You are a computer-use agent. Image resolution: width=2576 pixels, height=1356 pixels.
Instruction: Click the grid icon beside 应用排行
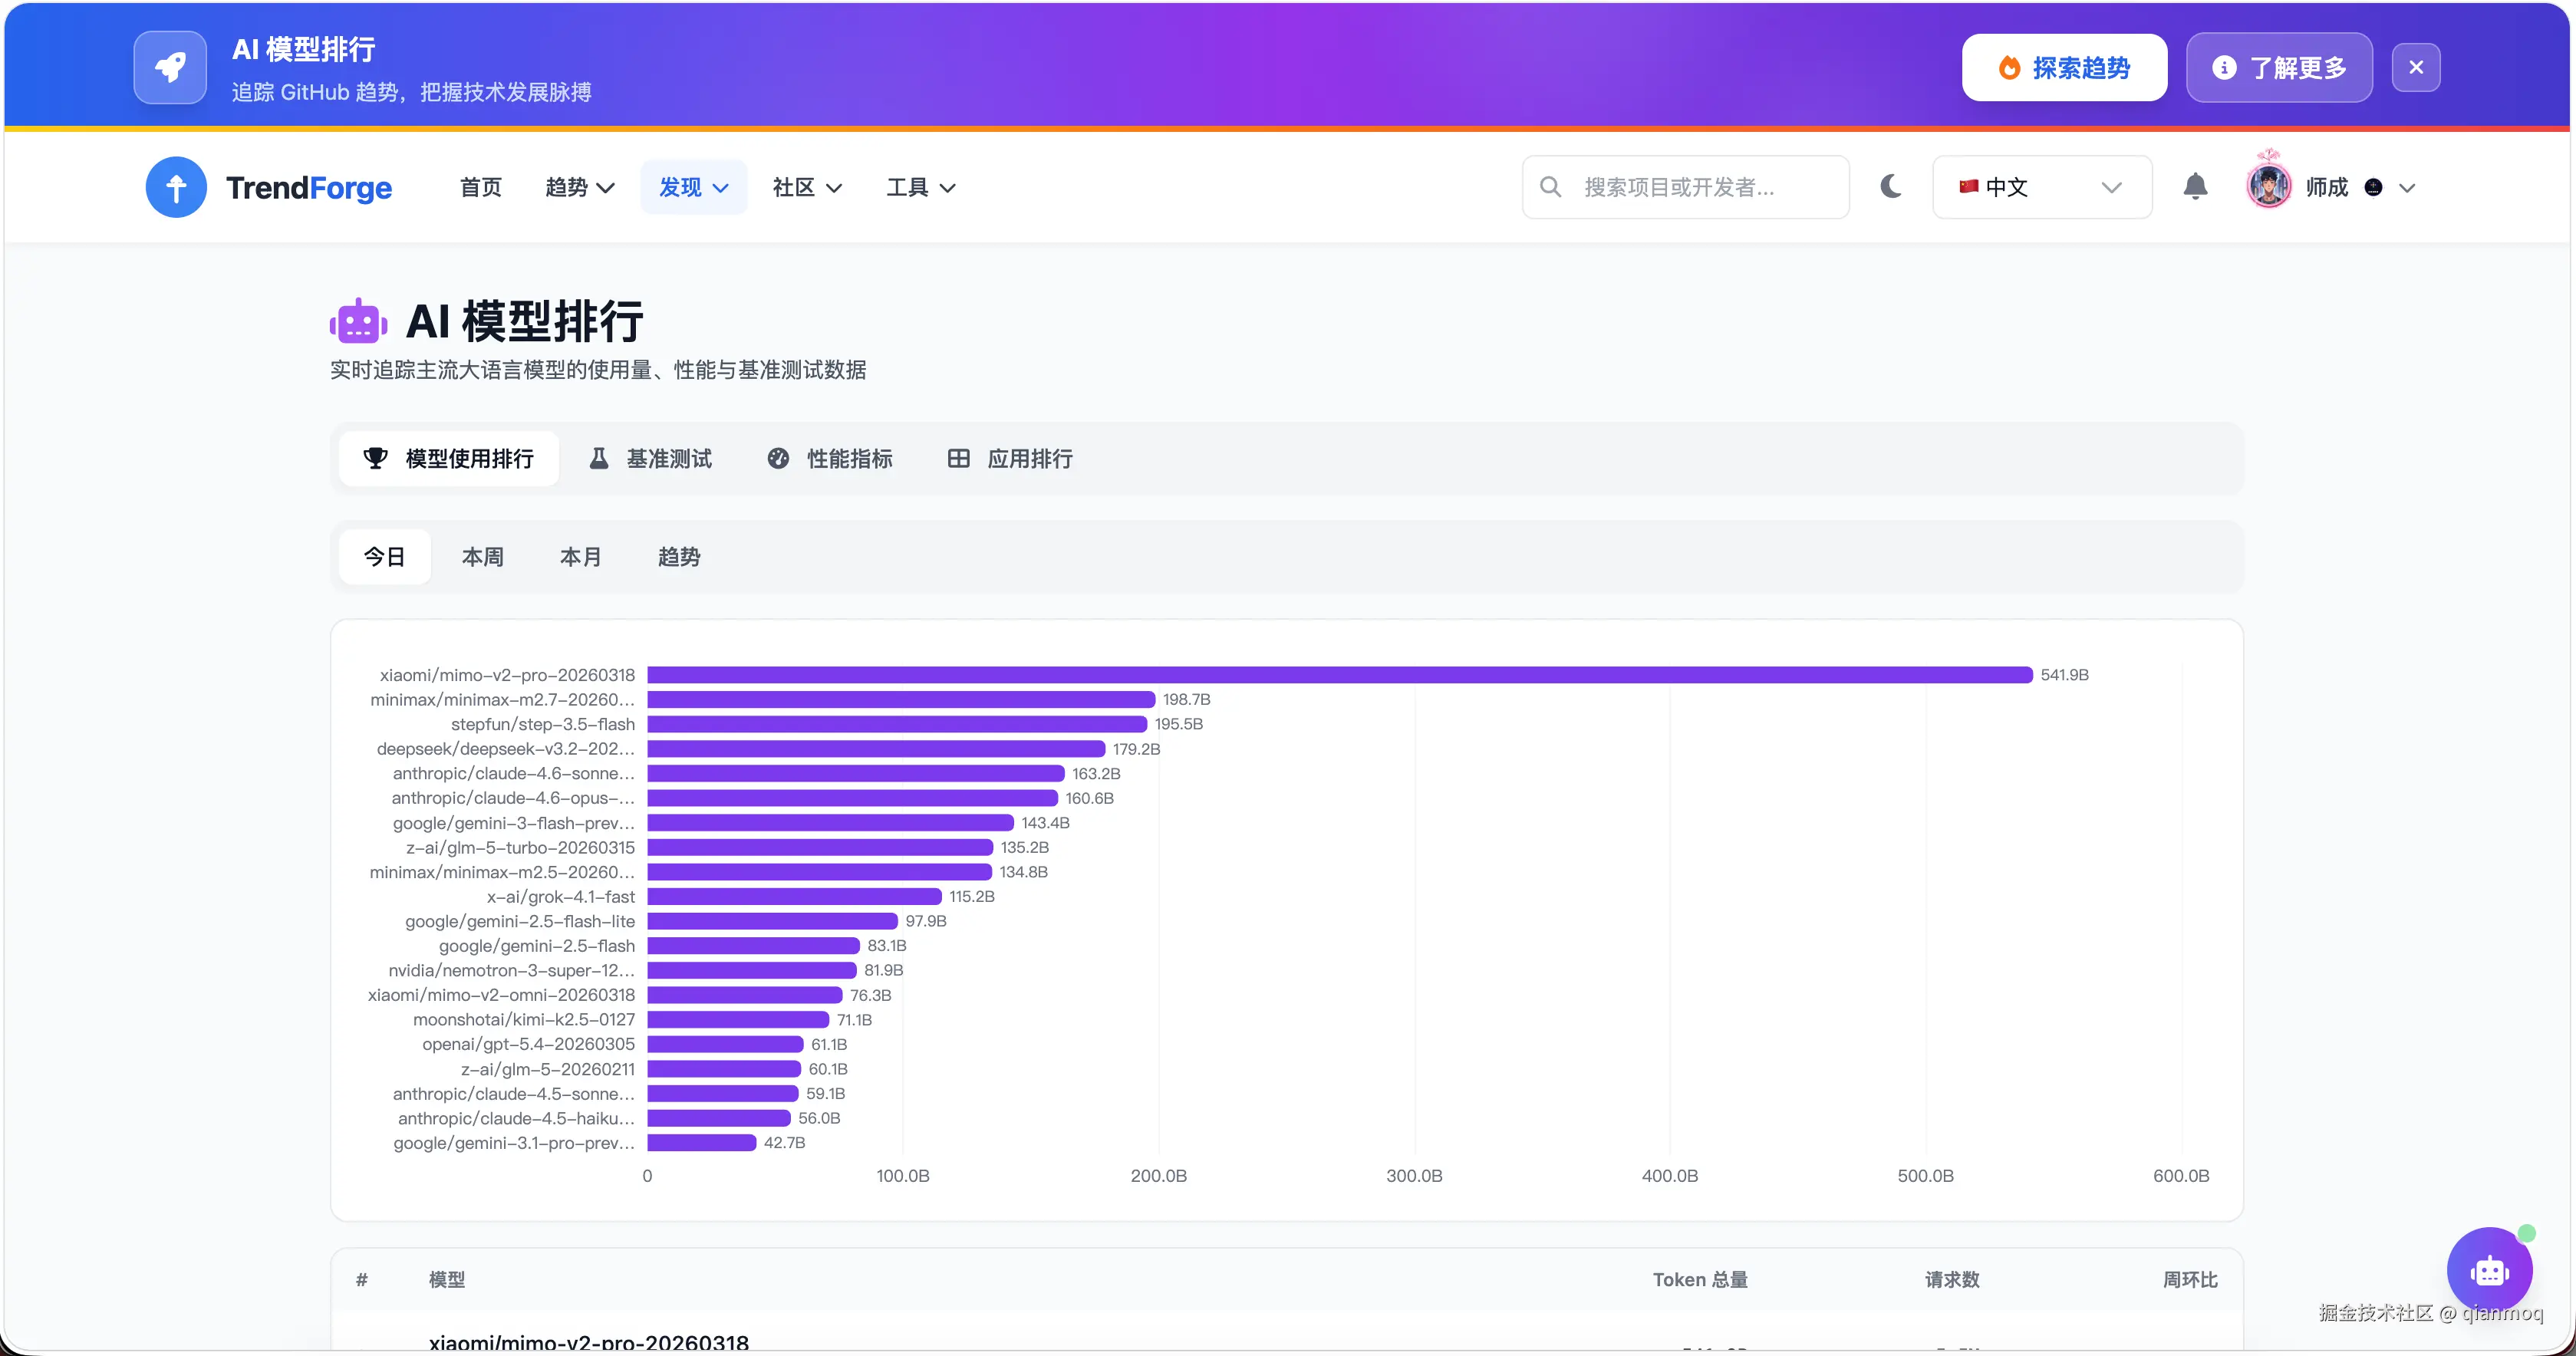click(958, 458)
